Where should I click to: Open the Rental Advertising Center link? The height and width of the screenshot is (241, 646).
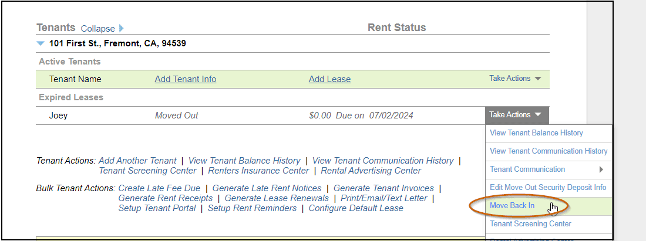coord(371,171)
